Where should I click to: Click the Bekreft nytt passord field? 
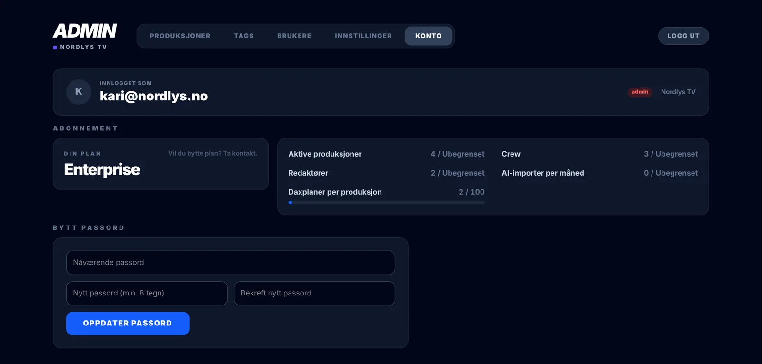coord(314,293)
